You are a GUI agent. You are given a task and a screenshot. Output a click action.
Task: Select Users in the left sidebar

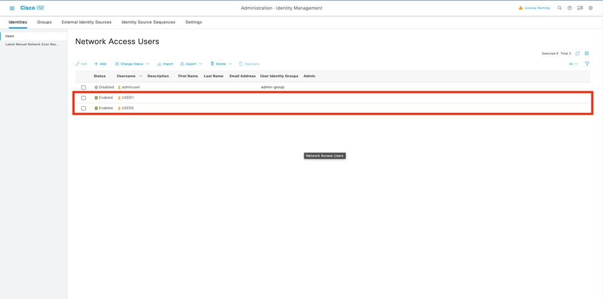(x=10, y=36)
